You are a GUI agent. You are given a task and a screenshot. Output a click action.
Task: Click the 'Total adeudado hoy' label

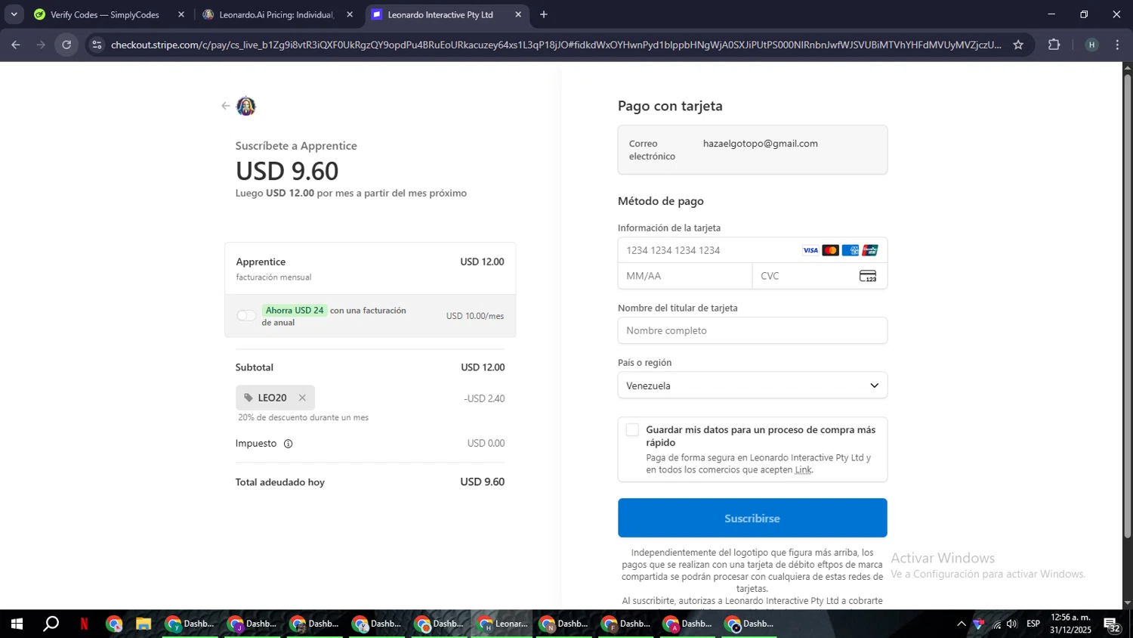[280, 482]
